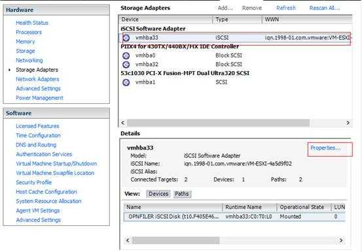Click the vmhba33 adapter icon
The height and width of the screenshot is (252, 362).
click(x=126, y=38)
